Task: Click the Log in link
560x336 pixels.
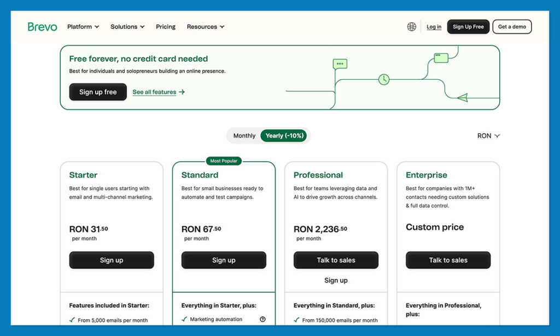Action: pyautogui.click(x=433, y=26)
